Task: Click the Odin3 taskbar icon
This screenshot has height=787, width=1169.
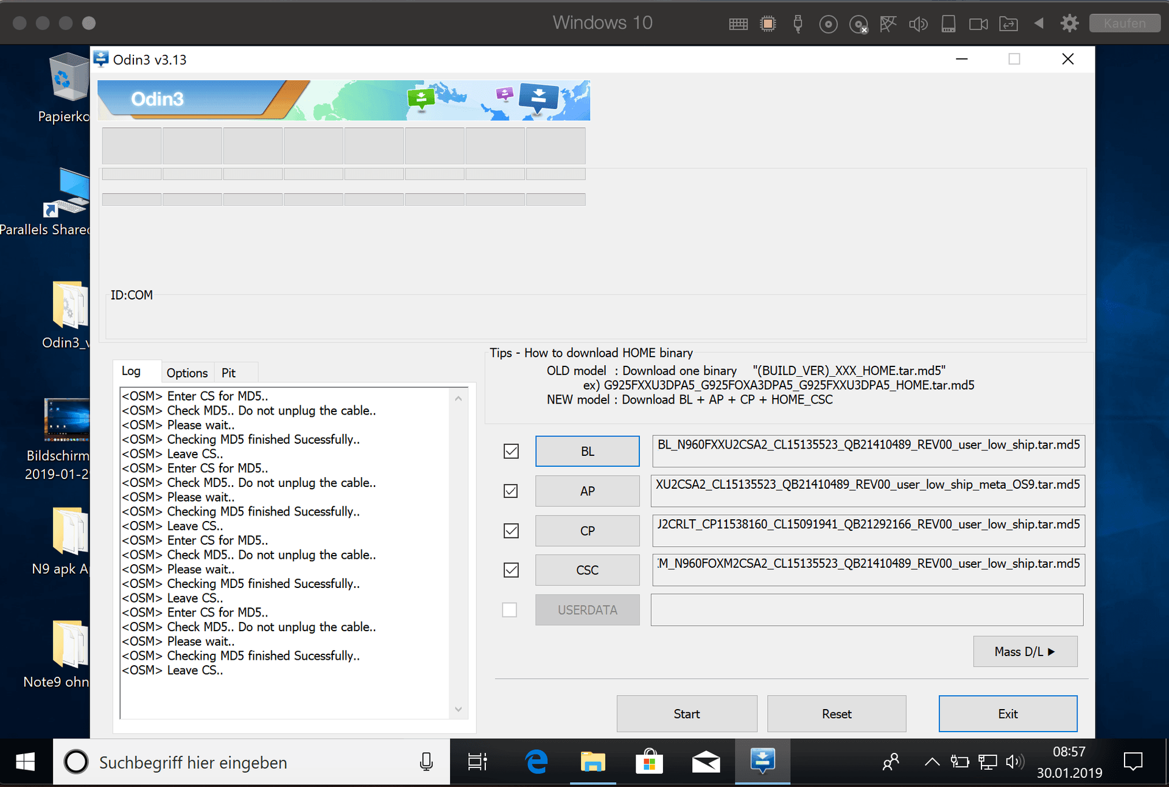Action: [x=762, y=761]
